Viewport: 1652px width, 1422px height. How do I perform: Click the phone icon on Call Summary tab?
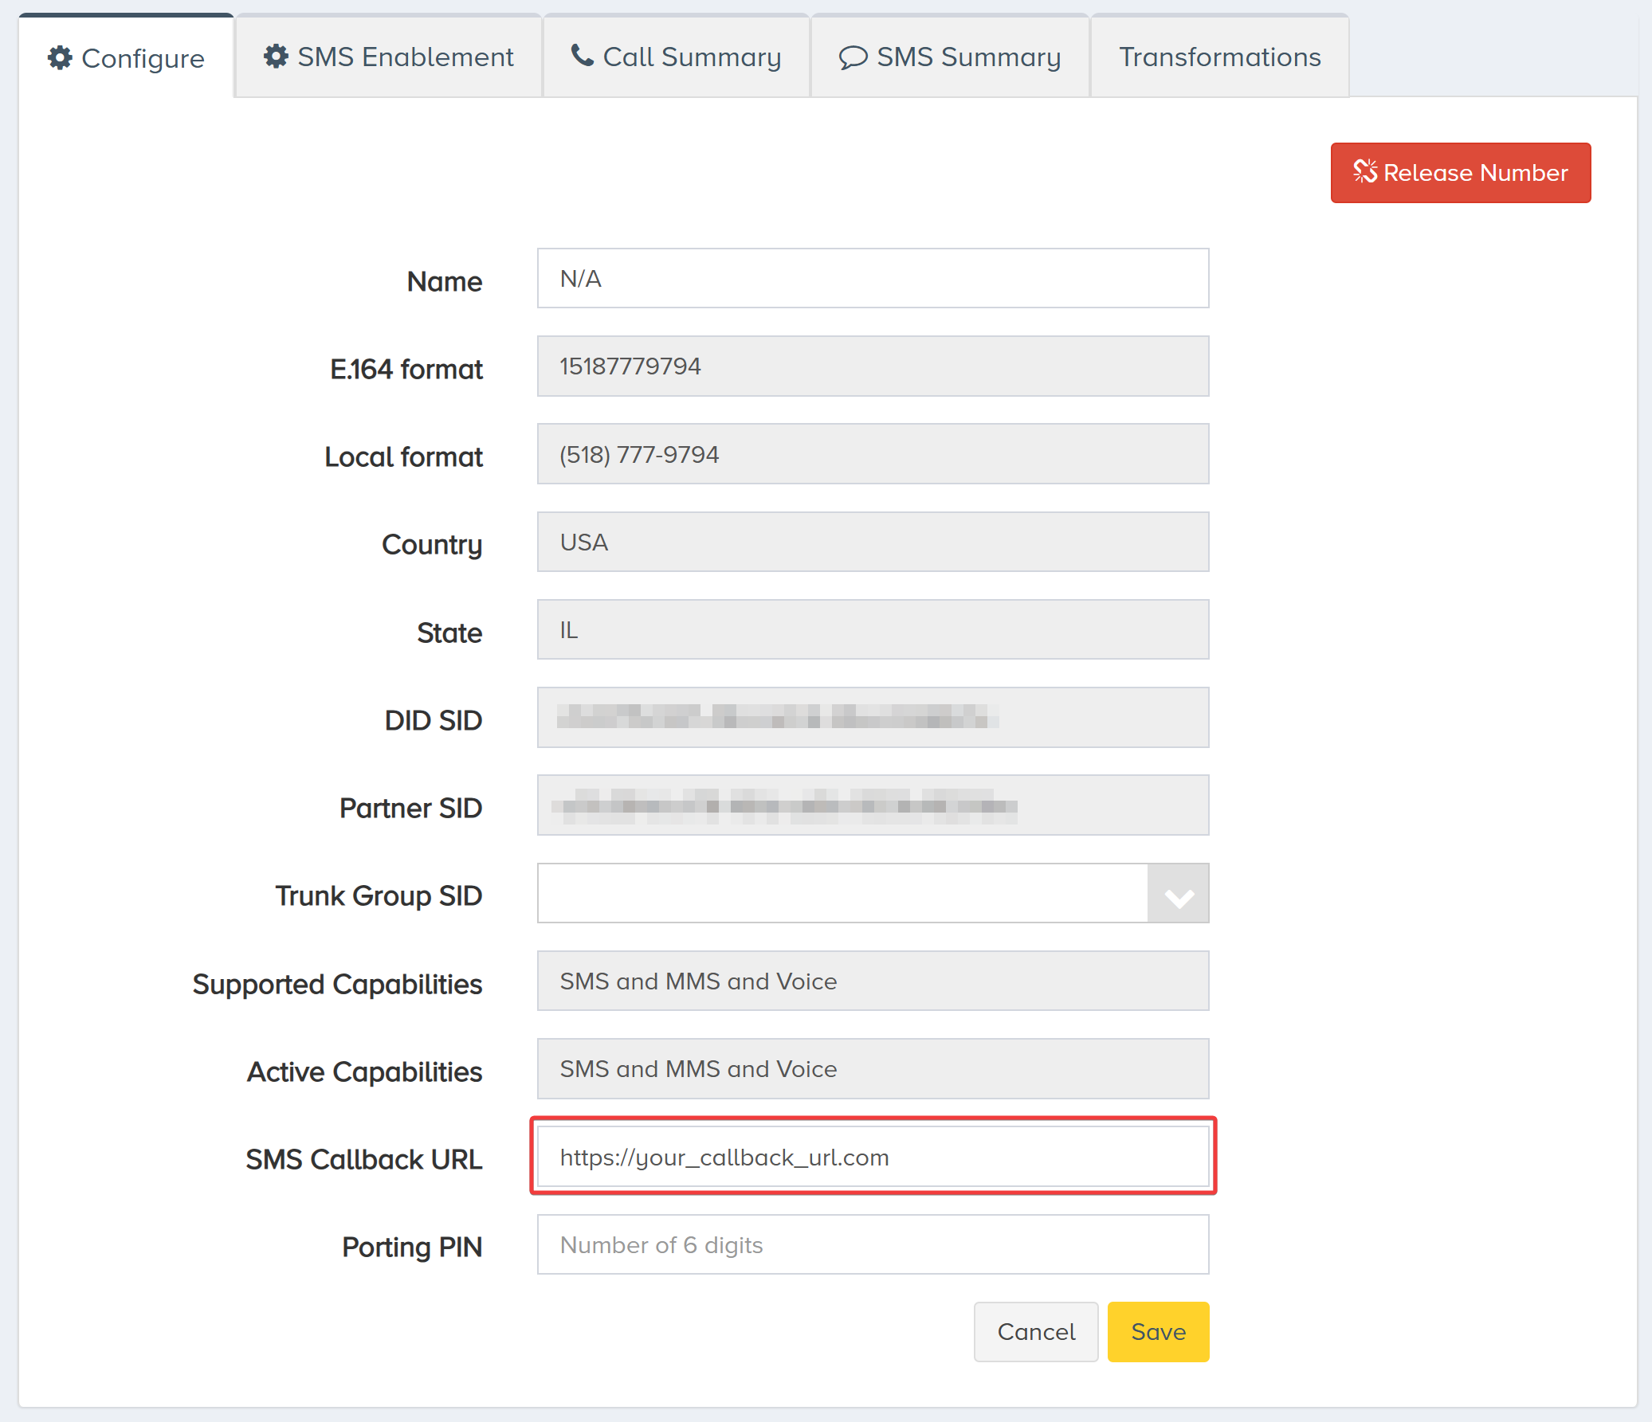[x=582, y=56]
